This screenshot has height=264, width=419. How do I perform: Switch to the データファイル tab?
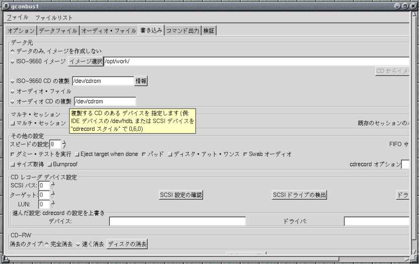58,31
